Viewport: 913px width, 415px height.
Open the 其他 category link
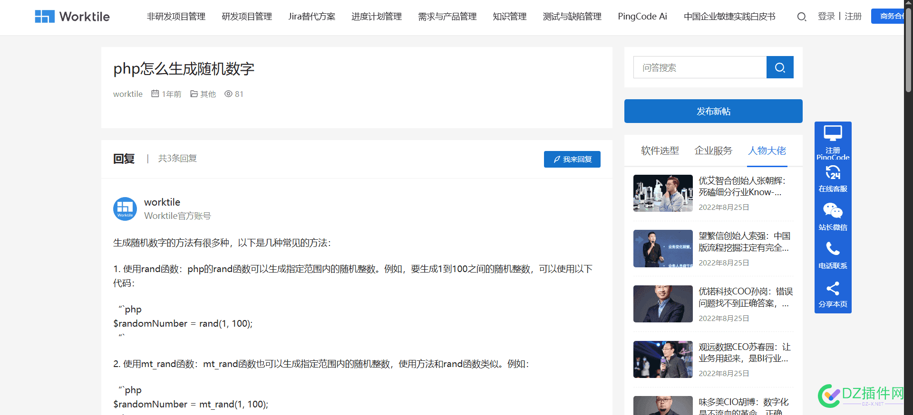click(x=208, y=94)
